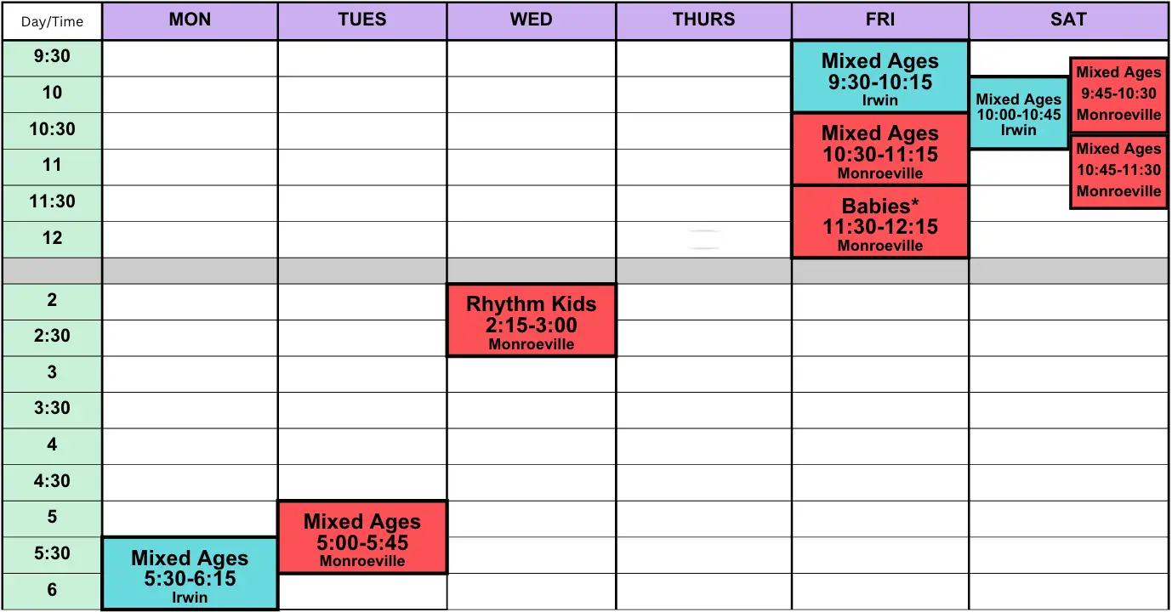Pick Saturday Mixed Ages 9:45-10:30 Monroeville class
Image resolution: width=1172 pixels, height=612 pixels.
coord(1118,94)
